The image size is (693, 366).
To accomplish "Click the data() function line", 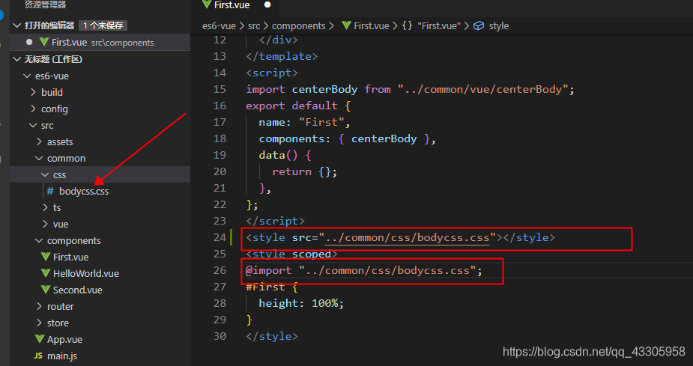I will pyautogui.click(x=285, y=155).
